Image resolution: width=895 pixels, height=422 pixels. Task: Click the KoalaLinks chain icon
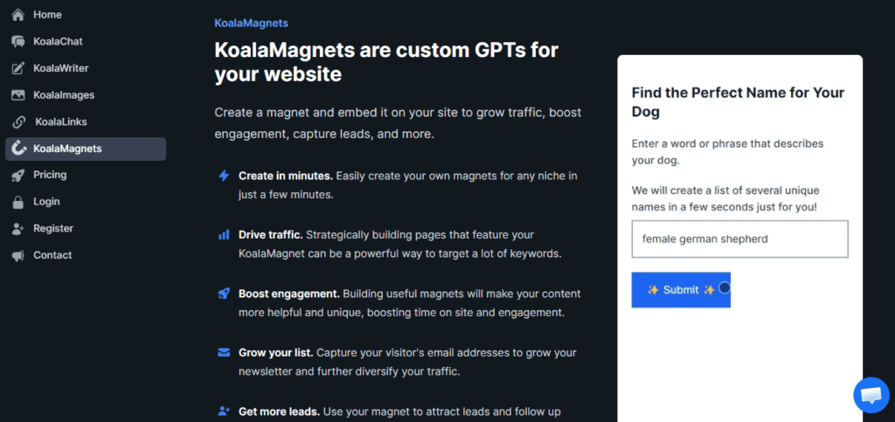(18, 122)
